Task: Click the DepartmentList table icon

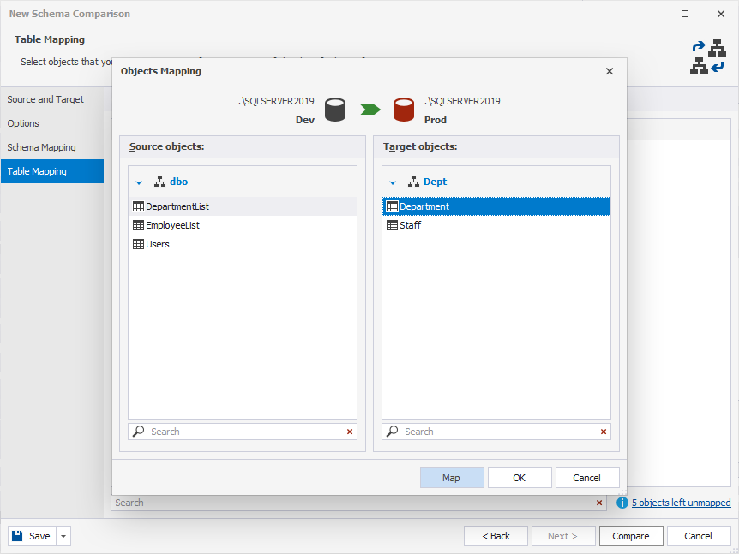Action: click(139, 206)
